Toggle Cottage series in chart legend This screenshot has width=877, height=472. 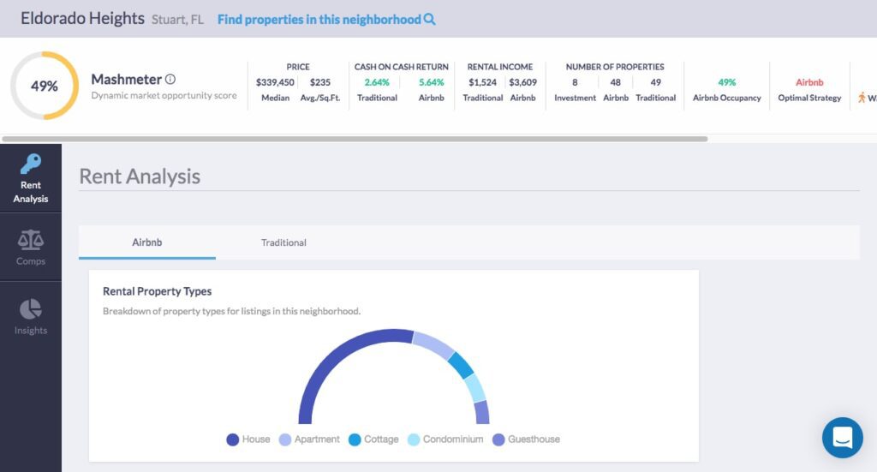[373, 439]
